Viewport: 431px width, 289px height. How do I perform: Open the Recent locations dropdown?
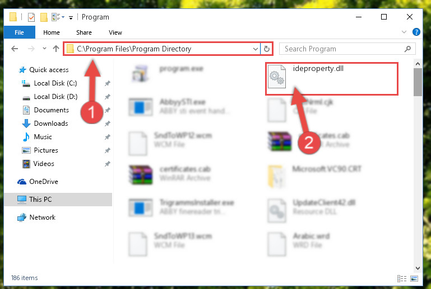point(44,49)
